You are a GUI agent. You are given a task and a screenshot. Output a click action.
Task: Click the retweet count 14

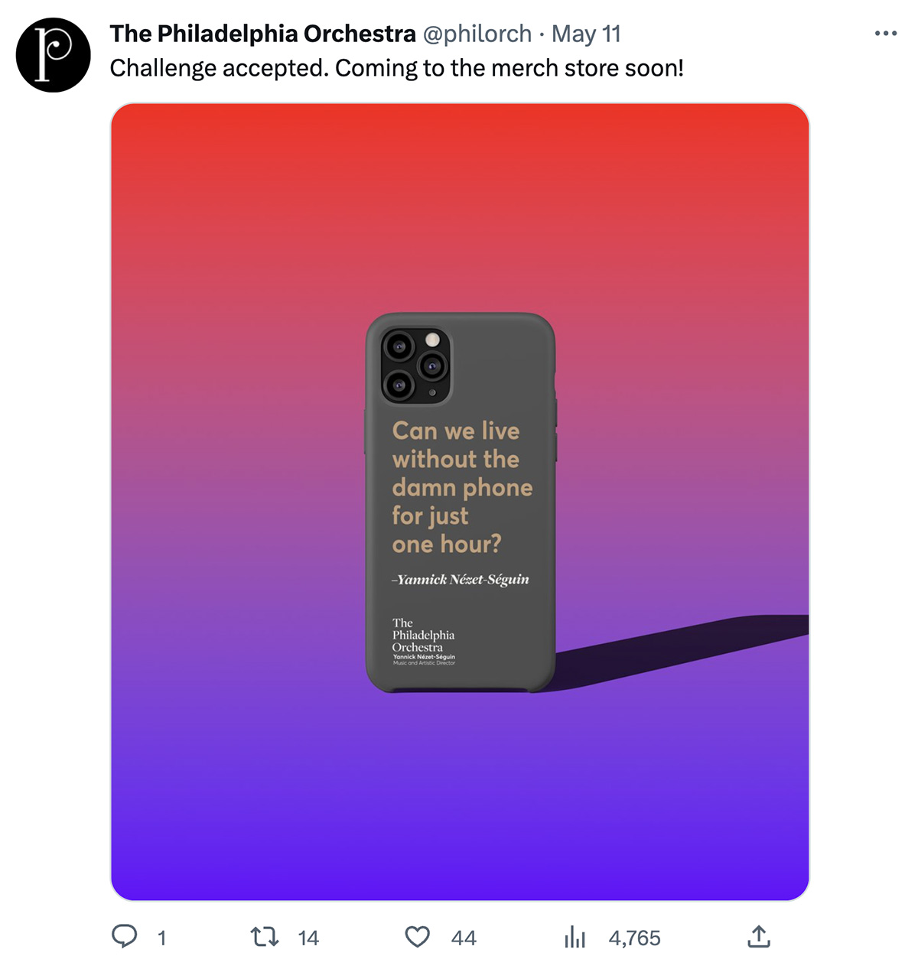pyautogui.click(x=308, y=938)
